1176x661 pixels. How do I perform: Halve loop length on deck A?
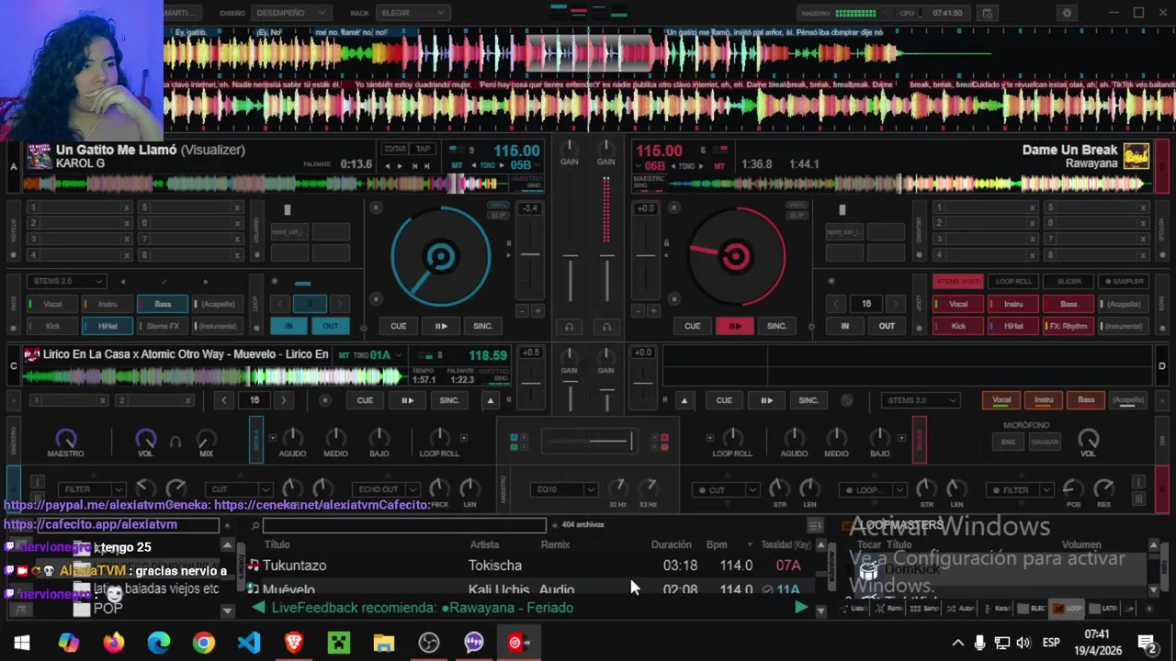click(x=281, y=304)
